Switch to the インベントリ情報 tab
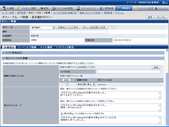Screen dimensions: 169x127 (x=27, y=47)
